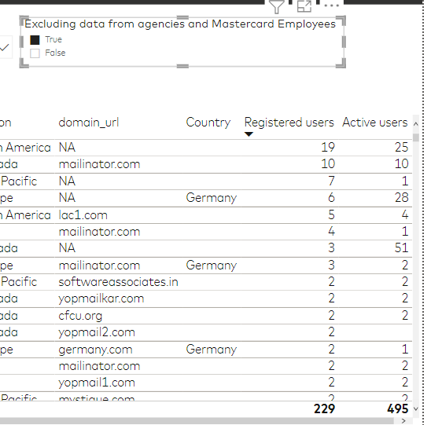Click slicer right-middle resize handle

click(344, 42)
